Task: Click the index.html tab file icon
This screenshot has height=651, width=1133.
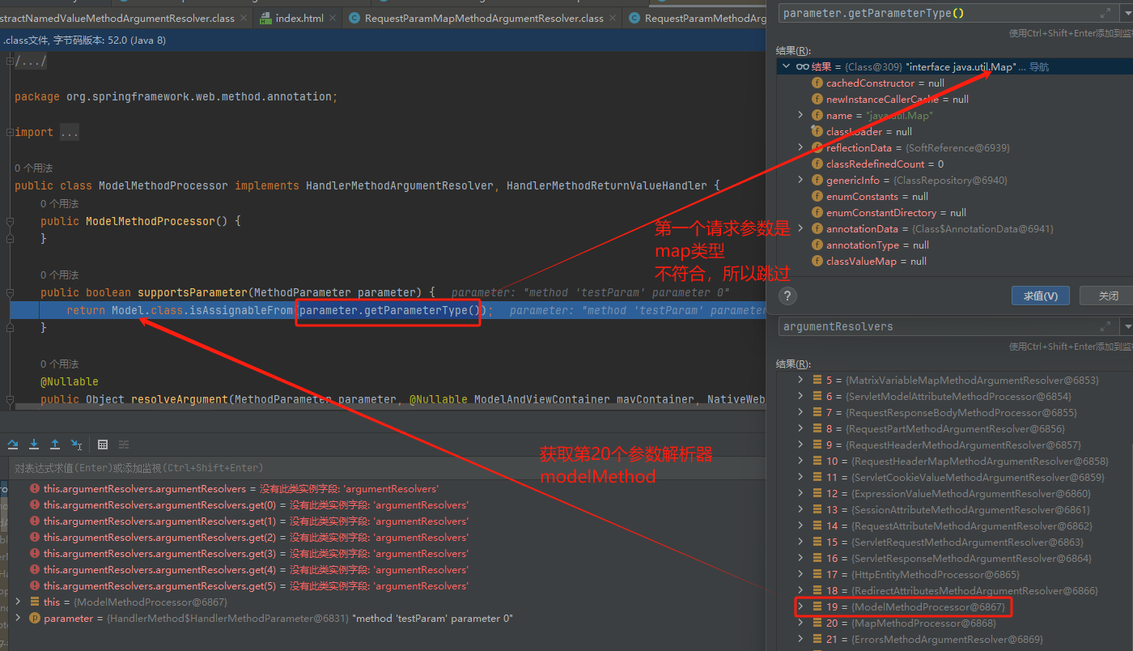Action: pyautogui.click(x=265, y=18)
